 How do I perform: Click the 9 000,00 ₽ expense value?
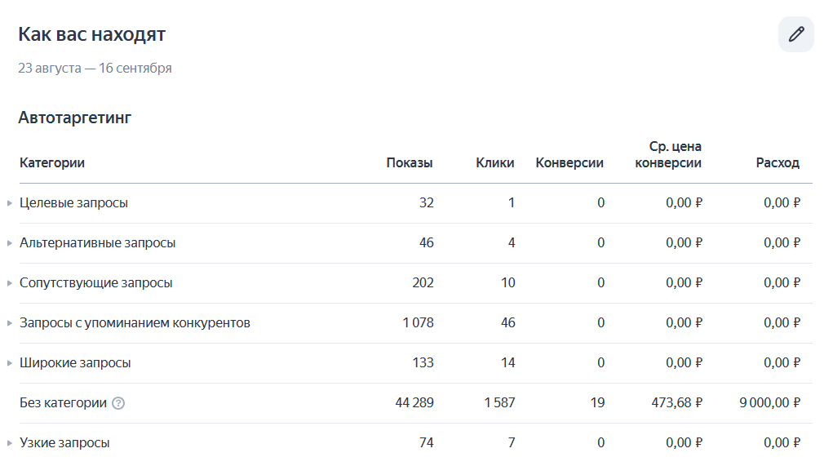coord(770,403)
